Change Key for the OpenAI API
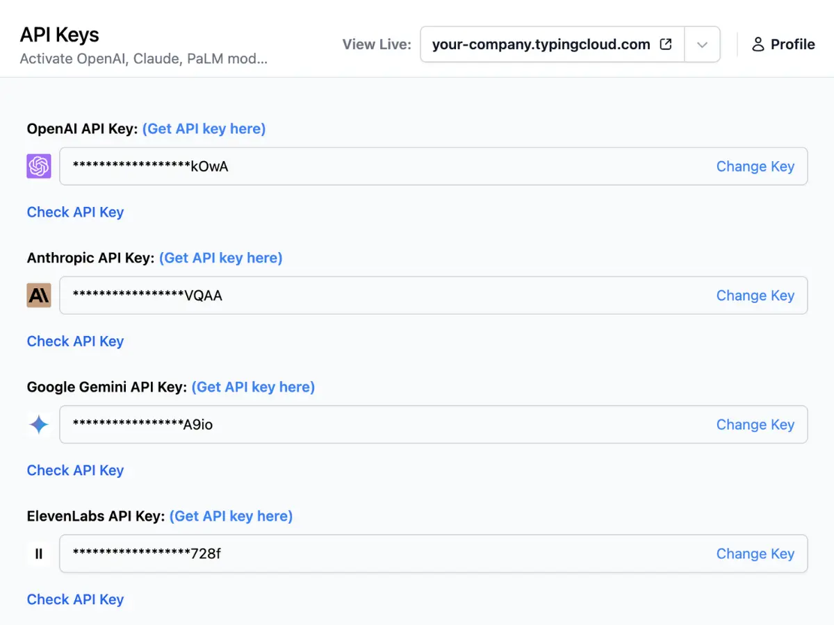Screen dimensions: 834x625 coord(755,166)
